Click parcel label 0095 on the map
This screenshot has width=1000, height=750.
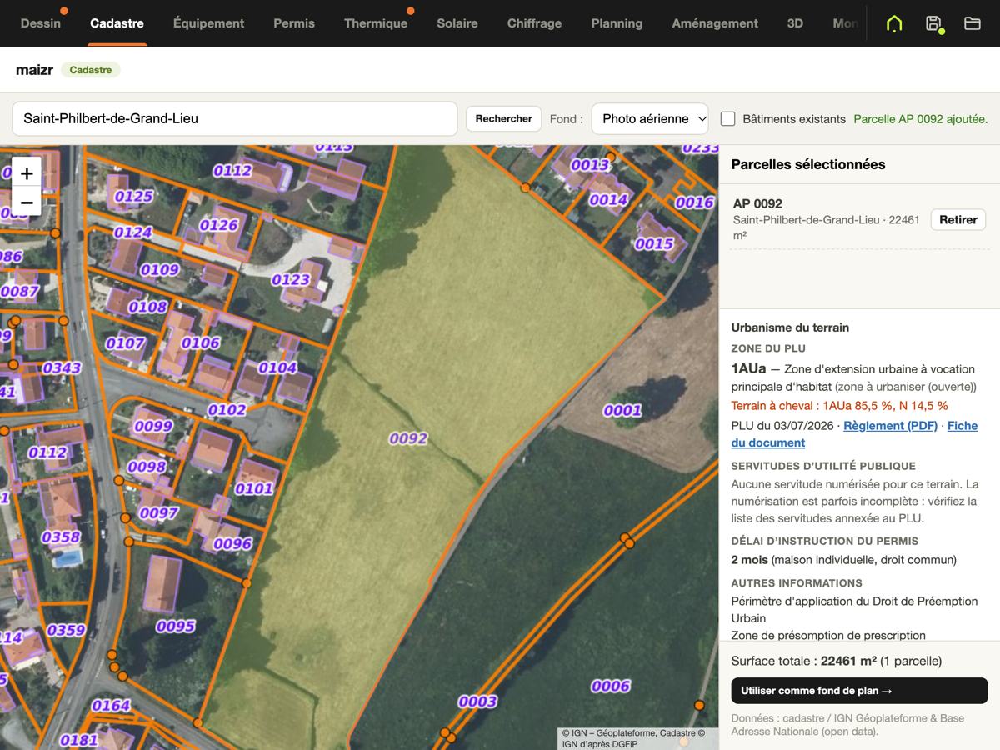coord(176,626)
